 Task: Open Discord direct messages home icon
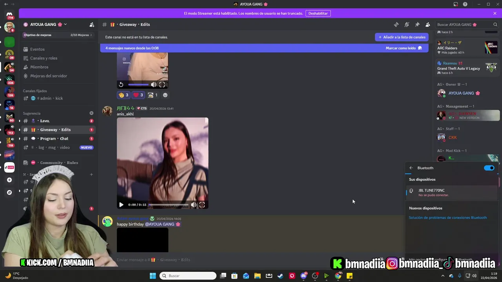click(x=9, y=15)
